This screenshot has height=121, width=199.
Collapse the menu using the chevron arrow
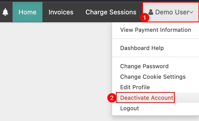[x=191, y=12]
